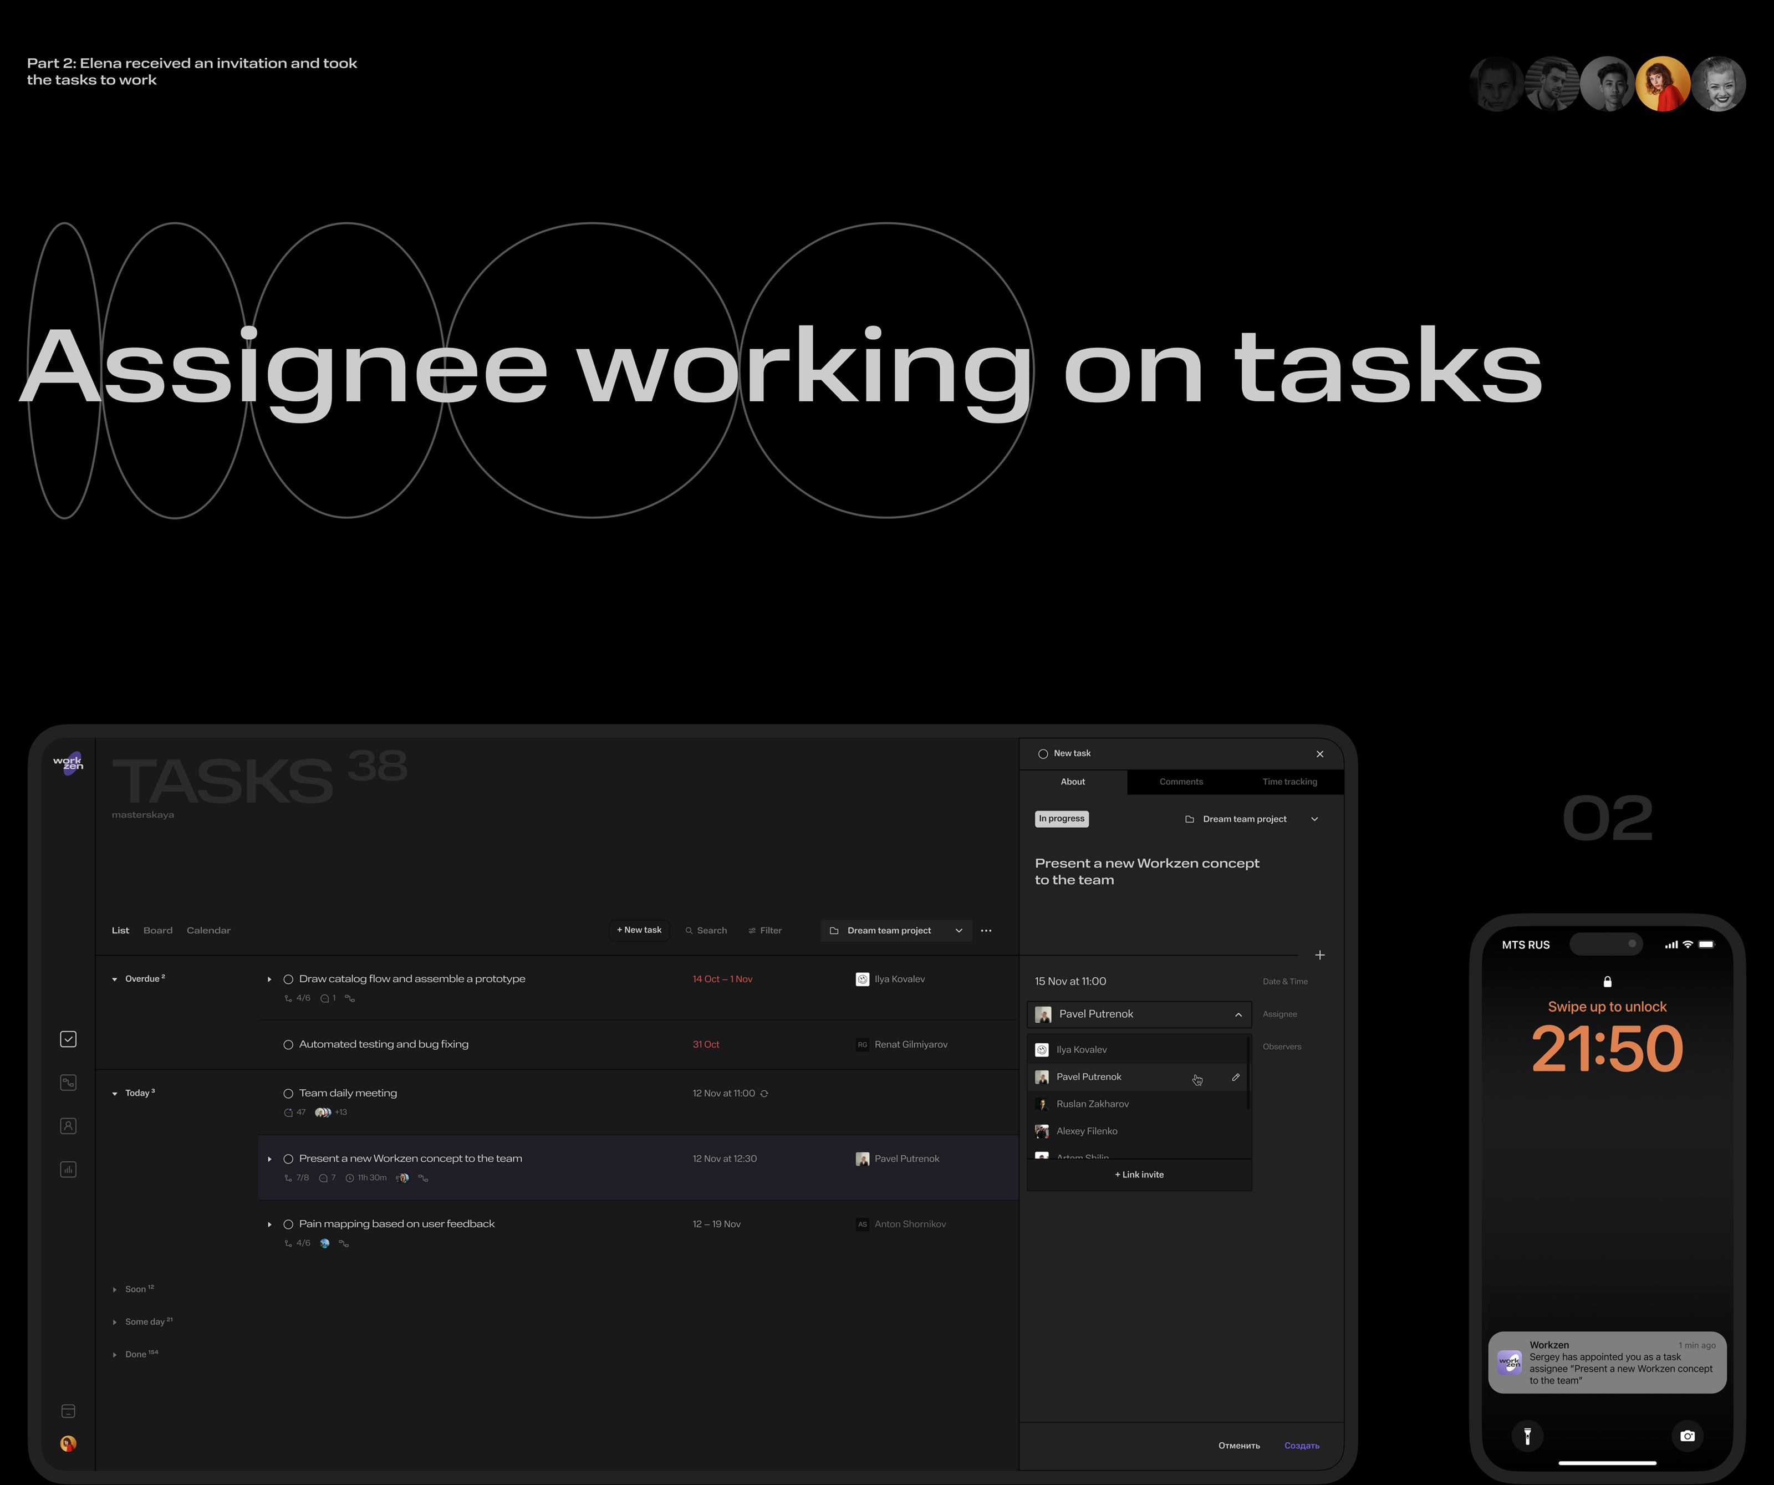Viewport: 1774px width, 1485px height.
Task: Click the + Link invite button
Action: click(x=1139, y=1175)
